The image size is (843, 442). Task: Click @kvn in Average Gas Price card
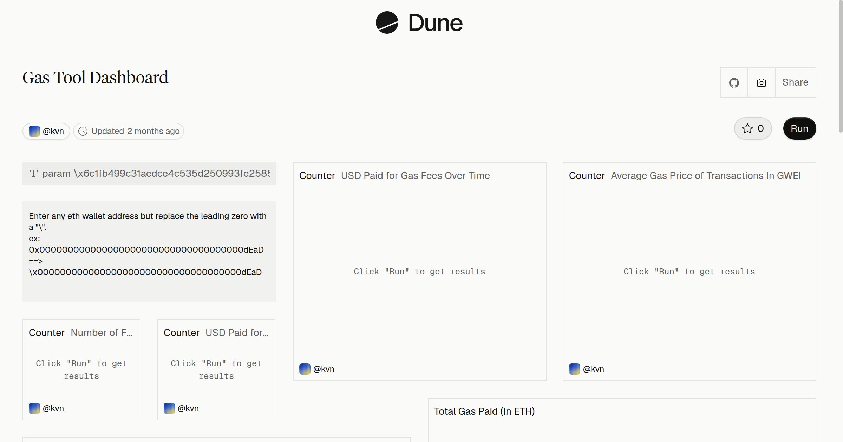(x=593, y=369)
